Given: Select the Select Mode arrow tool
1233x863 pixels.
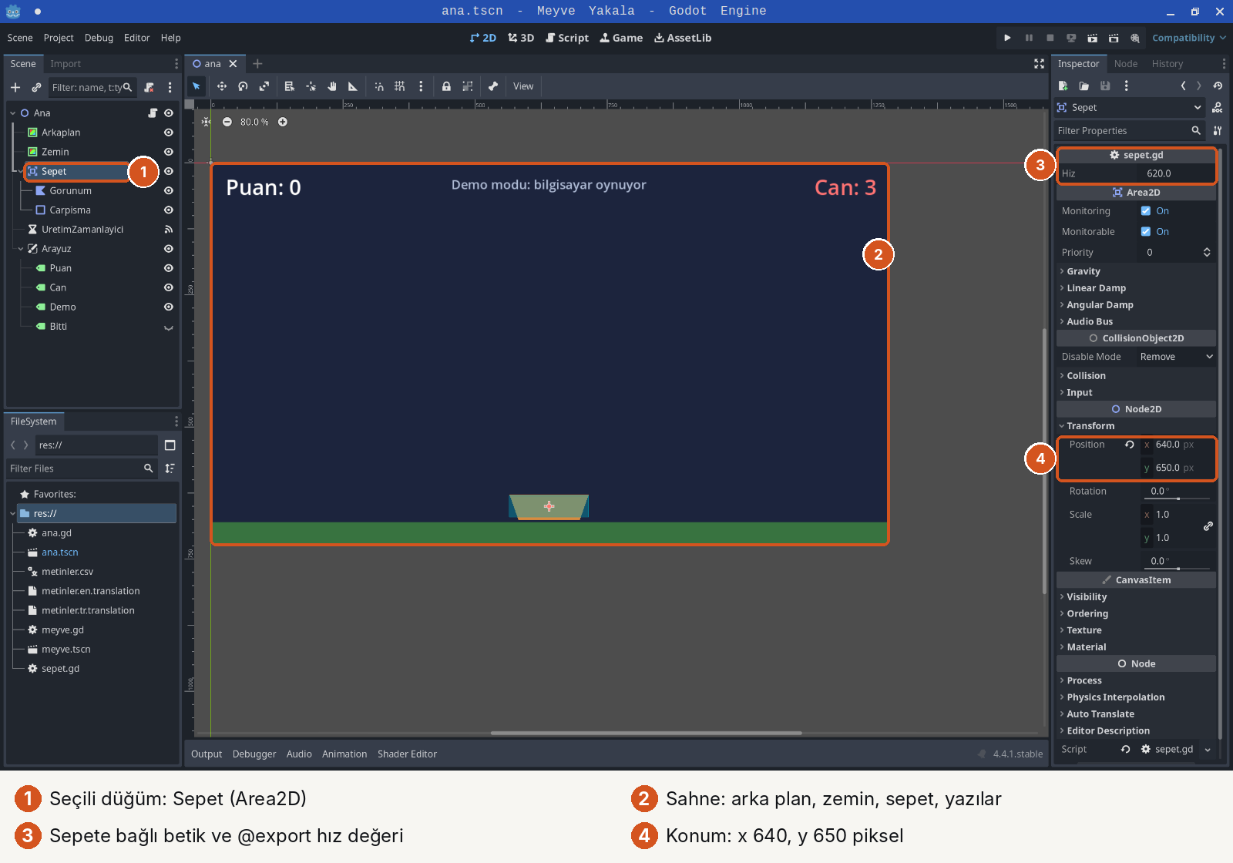Looking at the screenshot, I should click(x=197, y=86).
